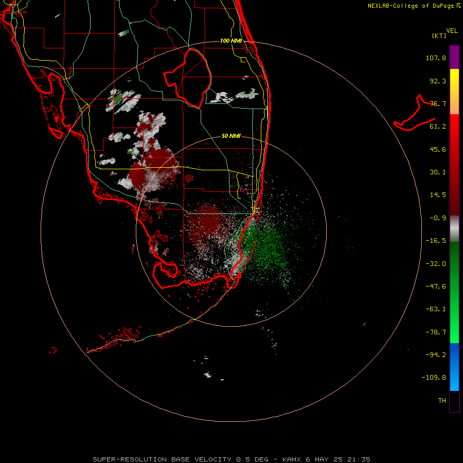Click the VEL legend title
Screen dimensions: 463x463
click(x=452, y=31)
